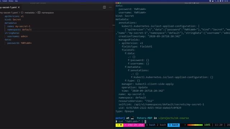Viewport: 230px width, 129px height.
Task: Click the YWRtaW4= password value in editor
Action: pos(26,43)
